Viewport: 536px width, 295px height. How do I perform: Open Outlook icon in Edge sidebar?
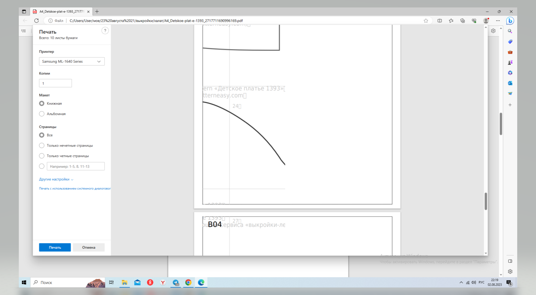tap(510, 83)
